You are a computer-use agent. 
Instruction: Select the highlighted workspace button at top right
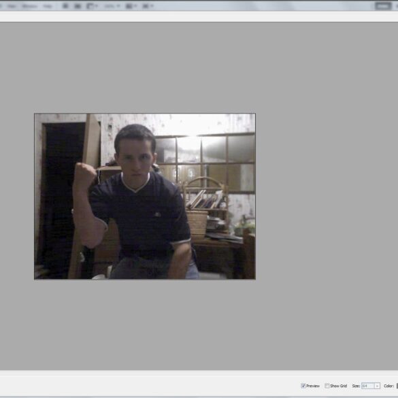(x=383, y=6)
